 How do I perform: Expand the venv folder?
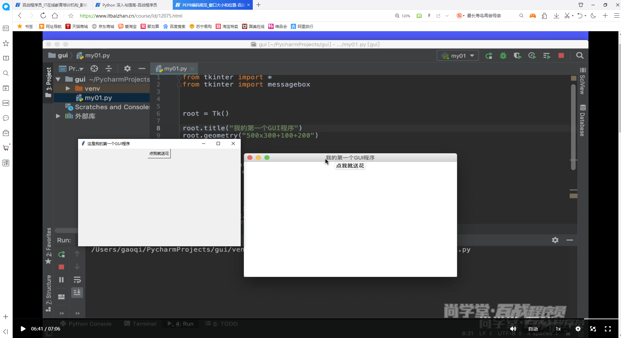pos(68,88)
